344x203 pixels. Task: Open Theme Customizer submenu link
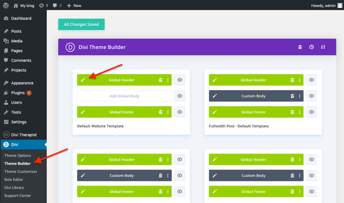[21, 171]
